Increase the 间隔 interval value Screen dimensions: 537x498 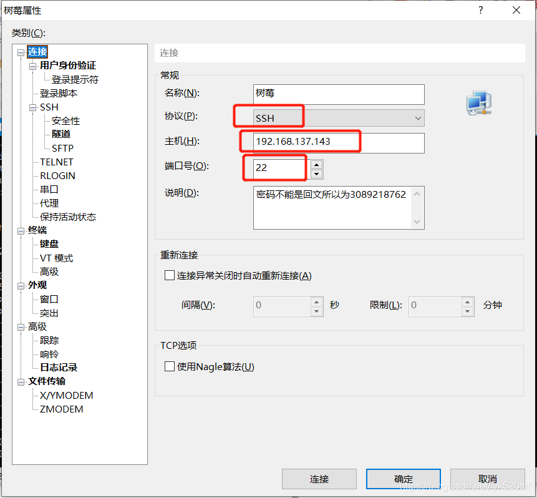(x=317, y=301)
